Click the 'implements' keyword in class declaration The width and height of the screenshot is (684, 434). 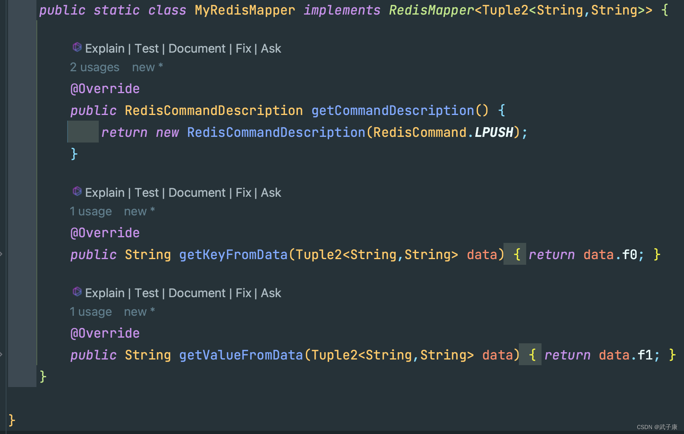342,10
